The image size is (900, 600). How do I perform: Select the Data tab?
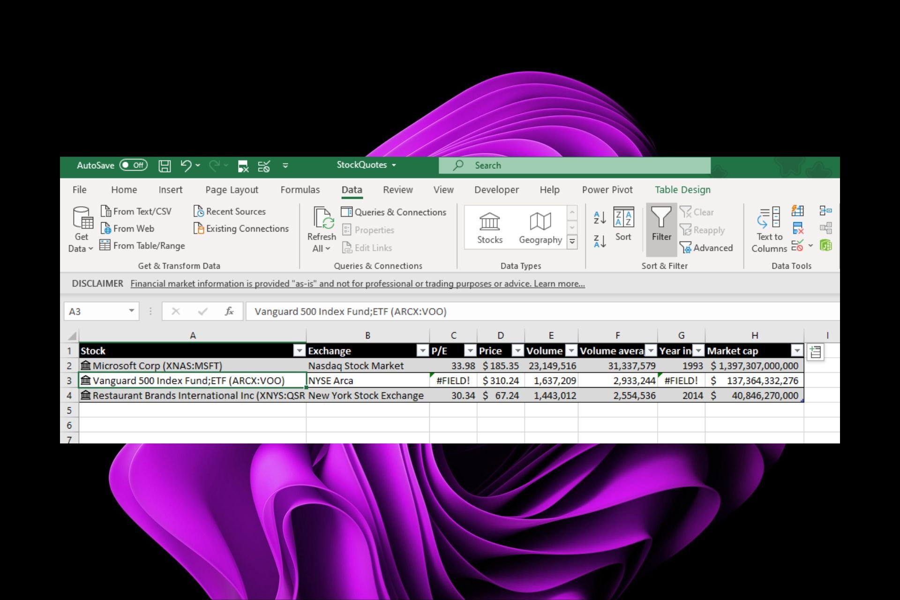(x=352, y=190)
